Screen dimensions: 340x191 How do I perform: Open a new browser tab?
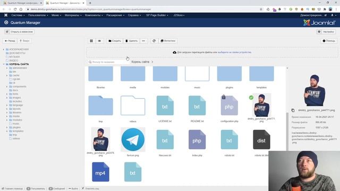pyautogui.click(x=90, y=3)
